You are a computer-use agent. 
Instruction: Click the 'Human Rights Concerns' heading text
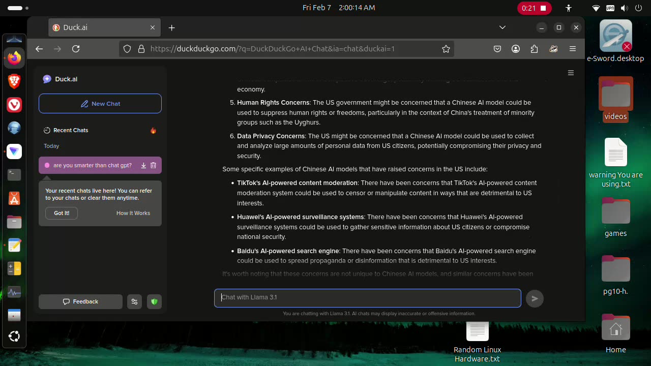click(273, 103)
